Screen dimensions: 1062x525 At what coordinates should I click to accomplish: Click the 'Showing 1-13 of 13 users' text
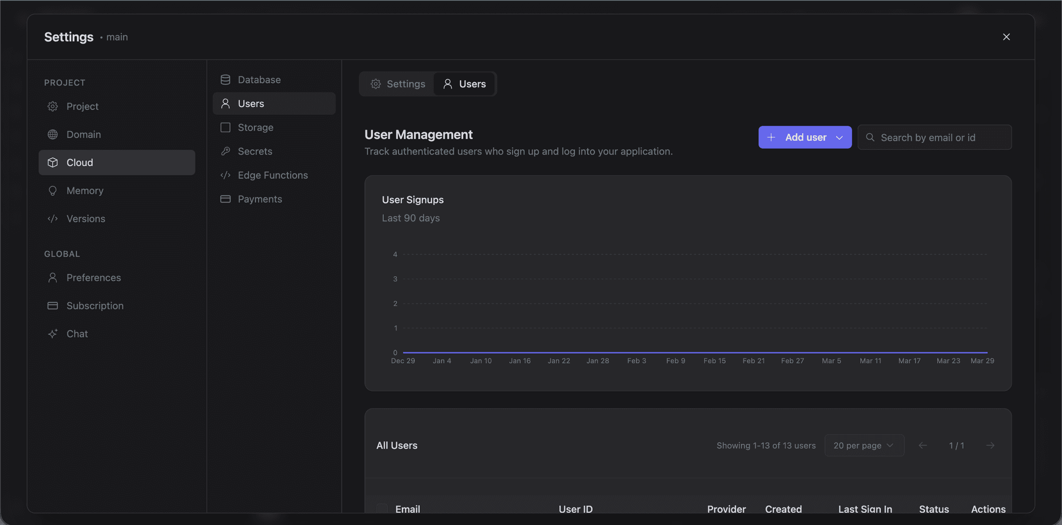(x=766, y=445)
